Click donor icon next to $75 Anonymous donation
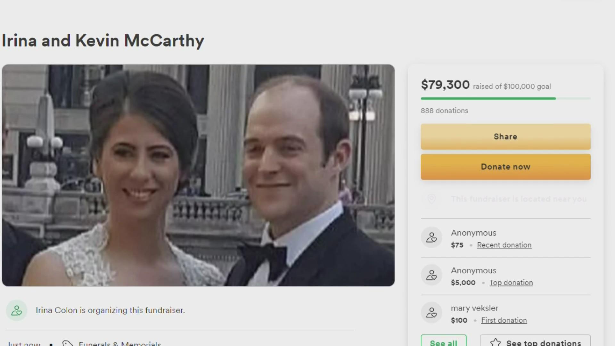The image size is (615, 346). pyautogui.click(x=431, y=237)
